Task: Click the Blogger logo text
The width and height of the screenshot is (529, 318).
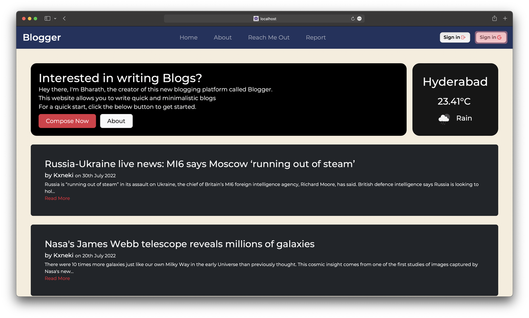Action: pyautogui.click(x=42, y=38)
